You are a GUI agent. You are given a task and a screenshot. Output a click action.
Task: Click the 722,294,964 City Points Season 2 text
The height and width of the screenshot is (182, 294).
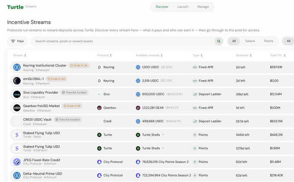(167, 175)
